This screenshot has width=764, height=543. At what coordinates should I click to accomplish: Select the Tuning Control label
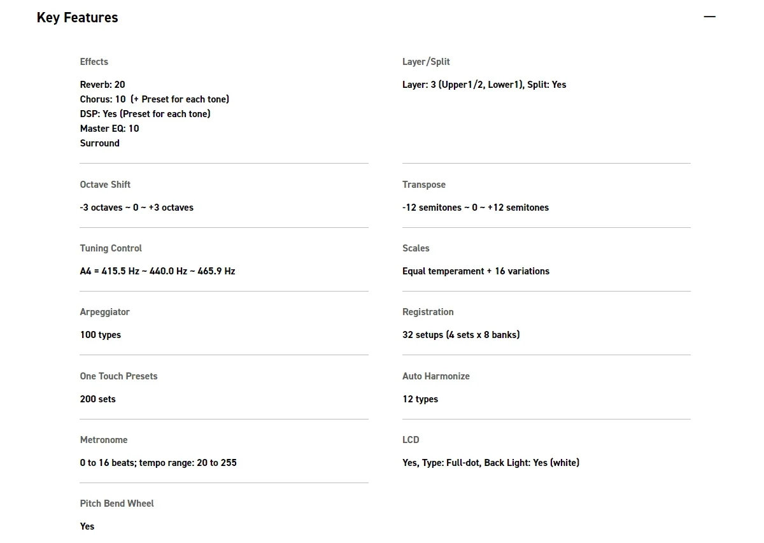(x=111, y=248)
